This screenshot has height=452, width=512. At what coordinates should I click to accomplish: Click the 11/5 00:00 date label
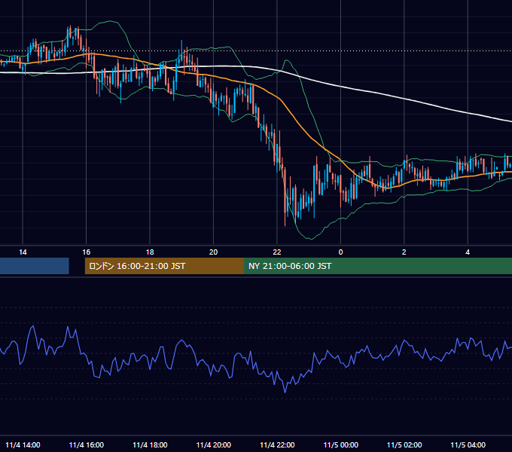tap(340, 444)
